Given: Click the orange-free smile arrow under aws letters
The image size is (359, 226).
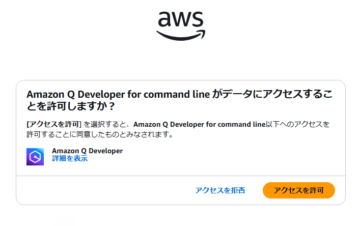Looking at the screenshot, I should point(181,35).
